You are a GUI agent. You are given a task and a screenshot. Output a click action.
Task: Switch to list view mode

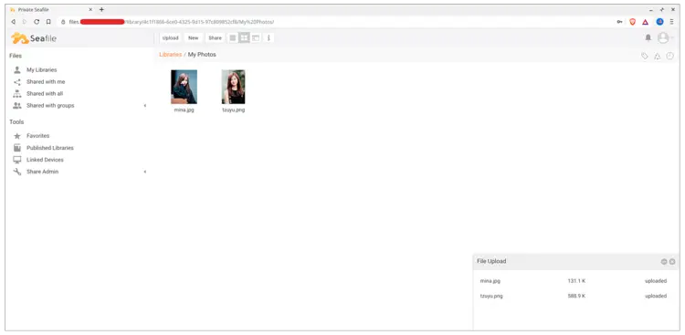tap(233, 38)
